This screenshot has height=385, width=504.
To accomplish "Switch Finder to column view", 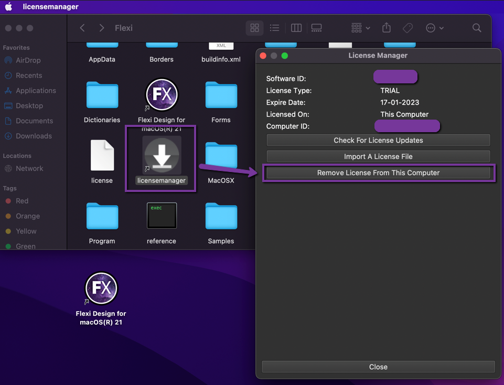I will click(296, 28).
